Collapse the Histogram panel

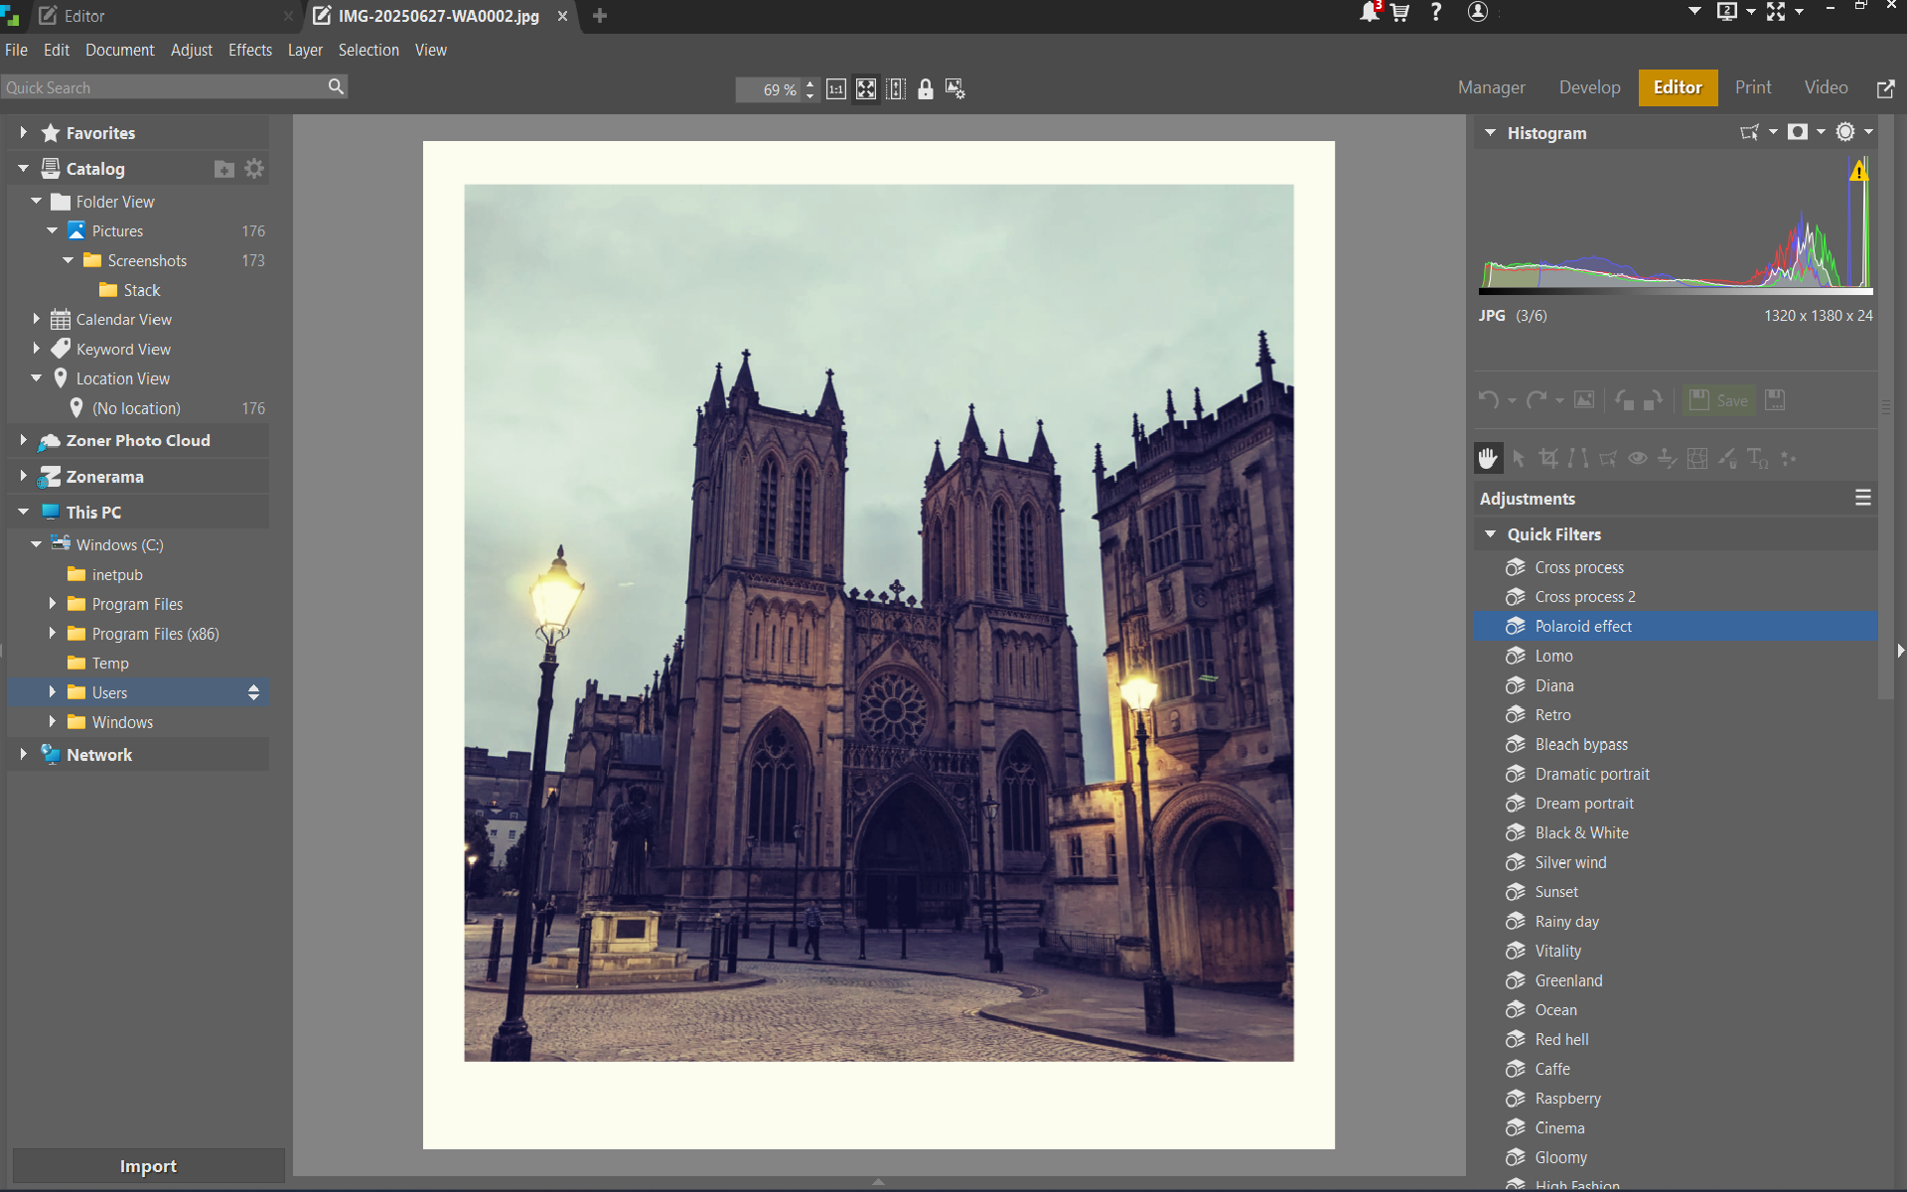1490,132
